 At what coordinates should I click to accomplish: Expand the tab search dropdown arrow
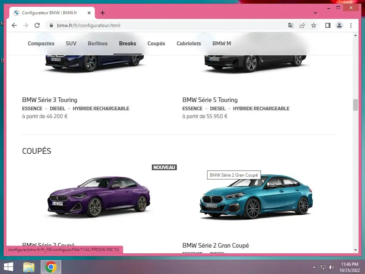pyautogui.click(x=315, y=13)
